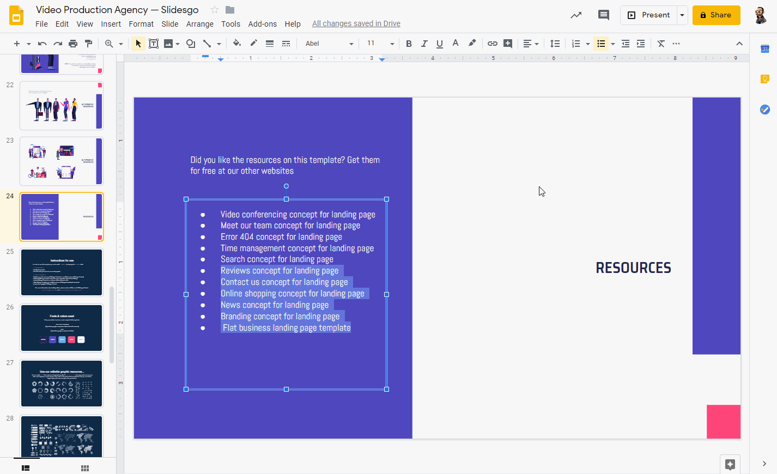
Task: Open the All changes saved in Drive link
Action: (x=356, y=23)
